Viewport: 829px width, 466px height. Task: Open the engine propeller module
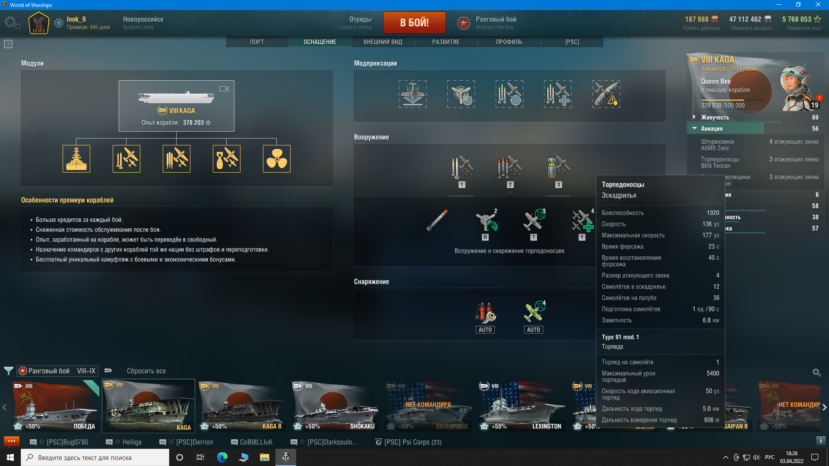pos(277,159)
